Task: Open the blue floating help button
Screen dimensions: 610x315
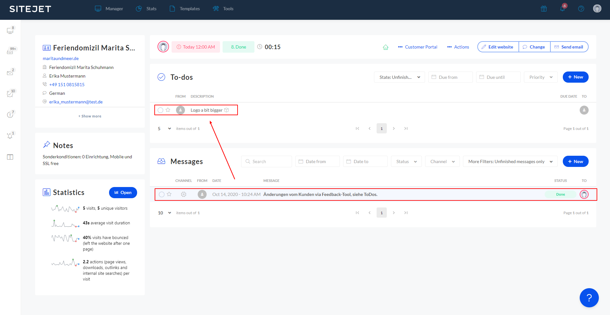Action: click(589, 298)
